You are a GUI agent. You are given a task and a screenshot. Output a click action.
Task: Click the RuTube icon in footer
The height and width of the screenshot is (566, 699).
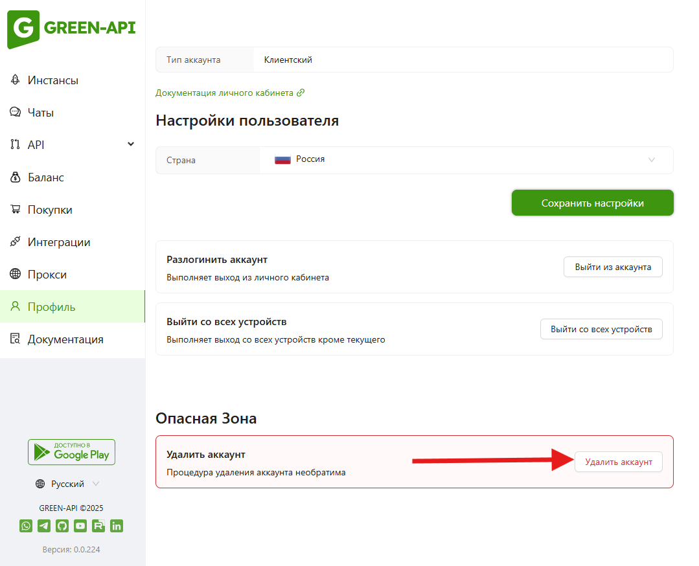[98, 526]
